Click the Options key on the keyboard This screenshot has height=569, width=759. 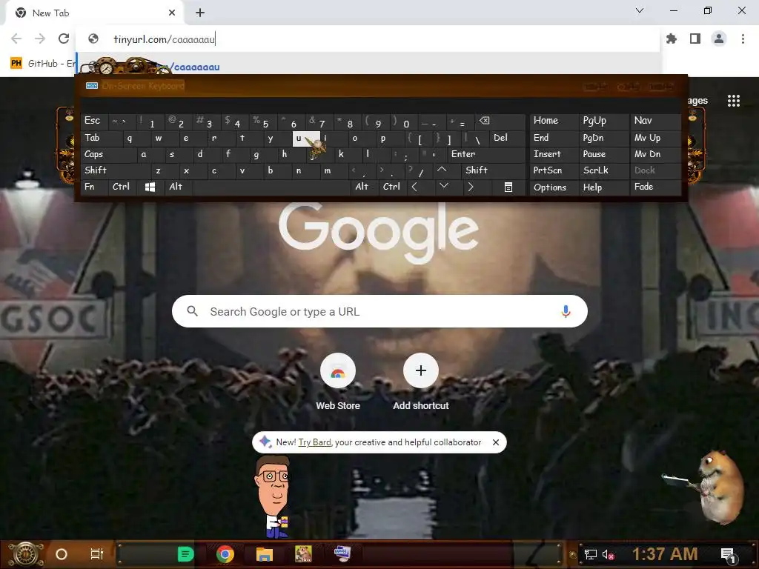click(x=554, y=187)
